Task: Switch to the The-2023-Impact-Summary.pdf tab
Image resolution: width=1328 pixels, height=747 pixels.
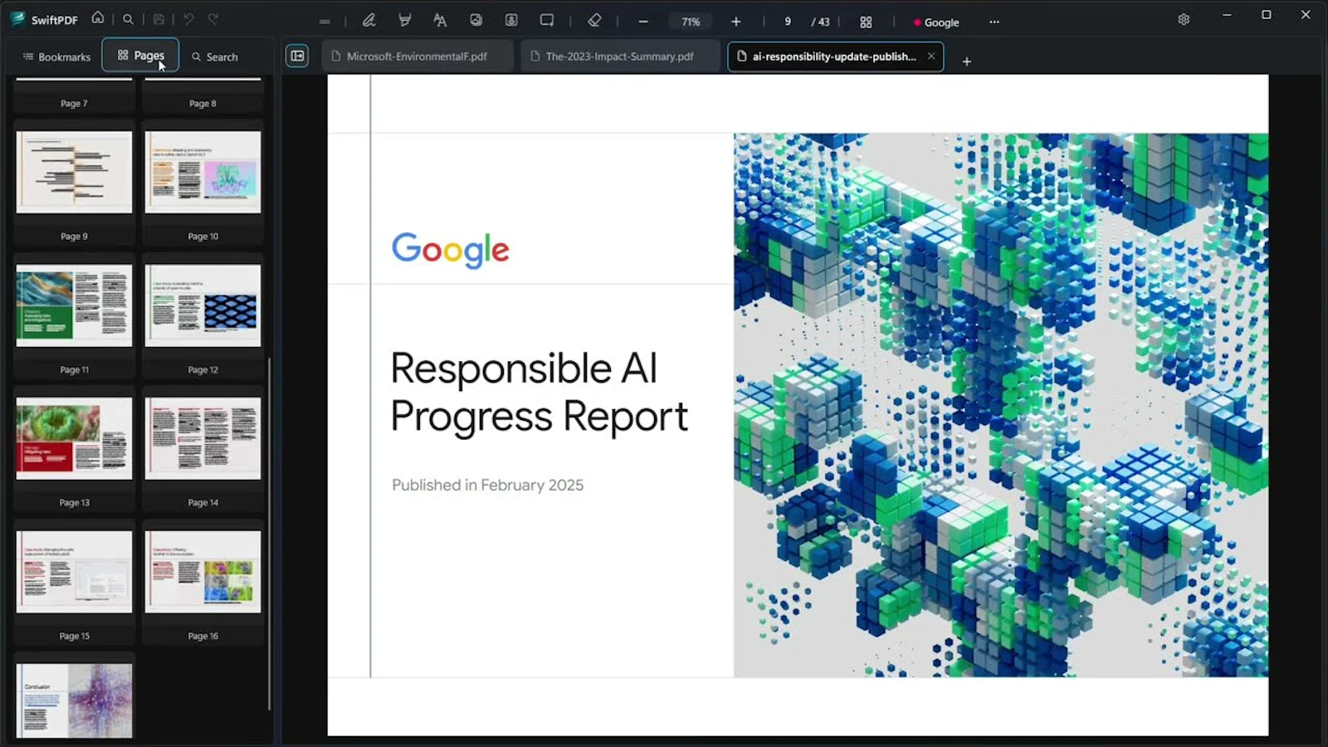Action: click(x=618, y=56)
